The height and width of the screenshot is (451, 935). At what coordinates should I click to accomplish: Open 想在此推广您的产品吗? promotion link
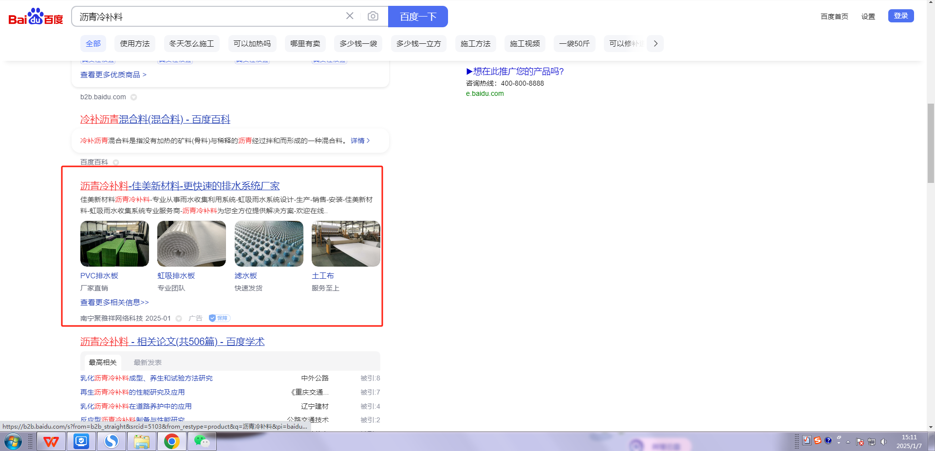tap(515, 72)
